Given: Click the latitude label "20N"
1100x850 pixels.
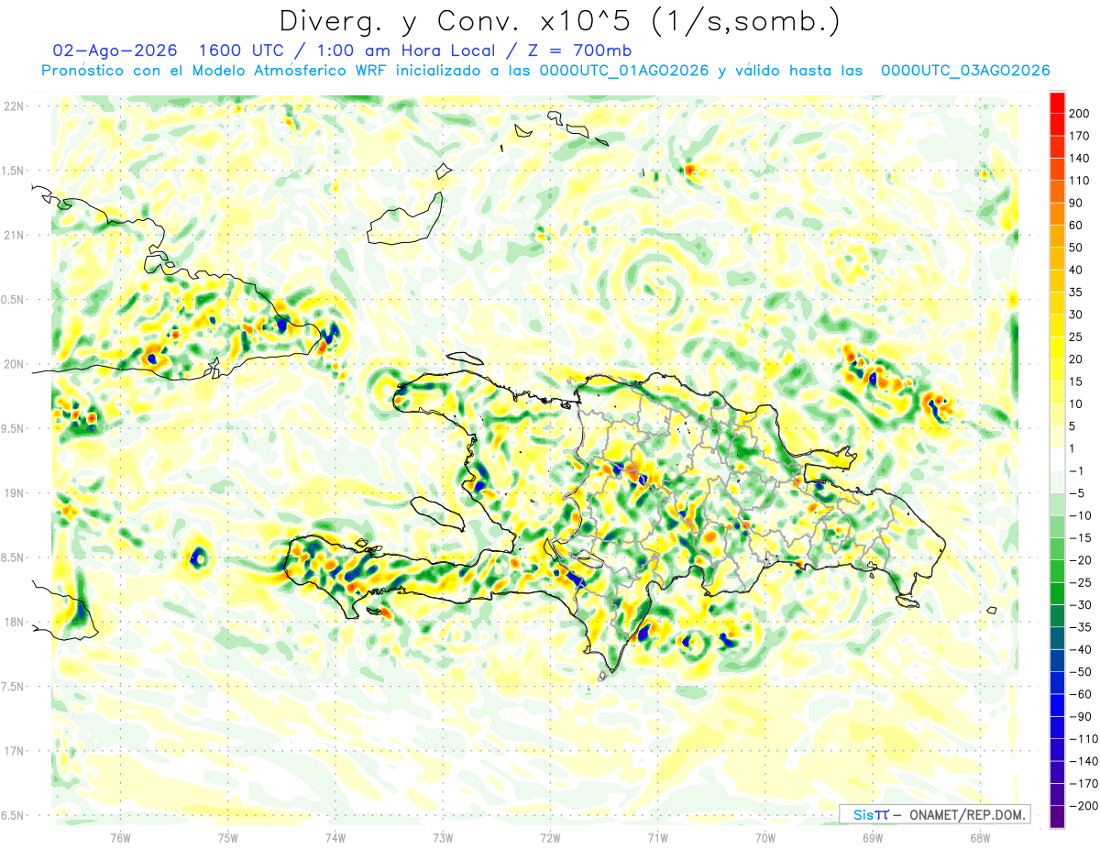Looking at the screenshot, I should (x=14, y=364).
